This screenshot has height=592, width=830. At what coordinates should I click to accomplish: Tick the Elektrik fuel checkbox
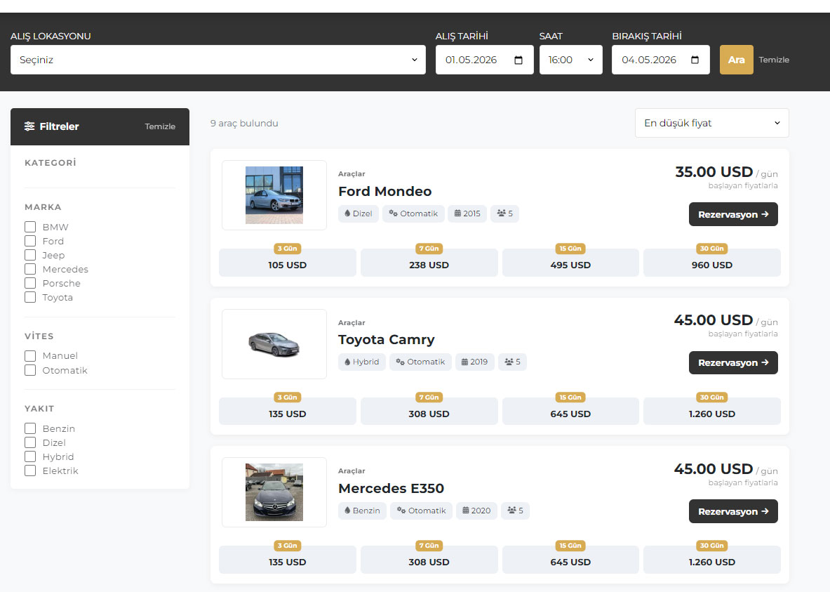coord(30,471)
